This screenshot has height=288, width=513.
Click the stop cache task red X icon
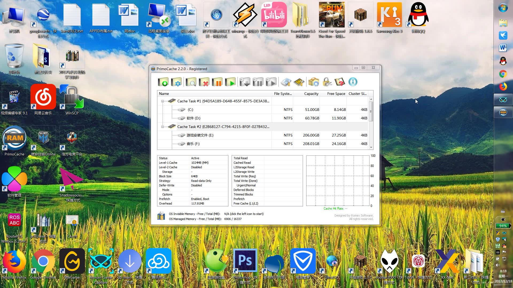coord(204,82)
